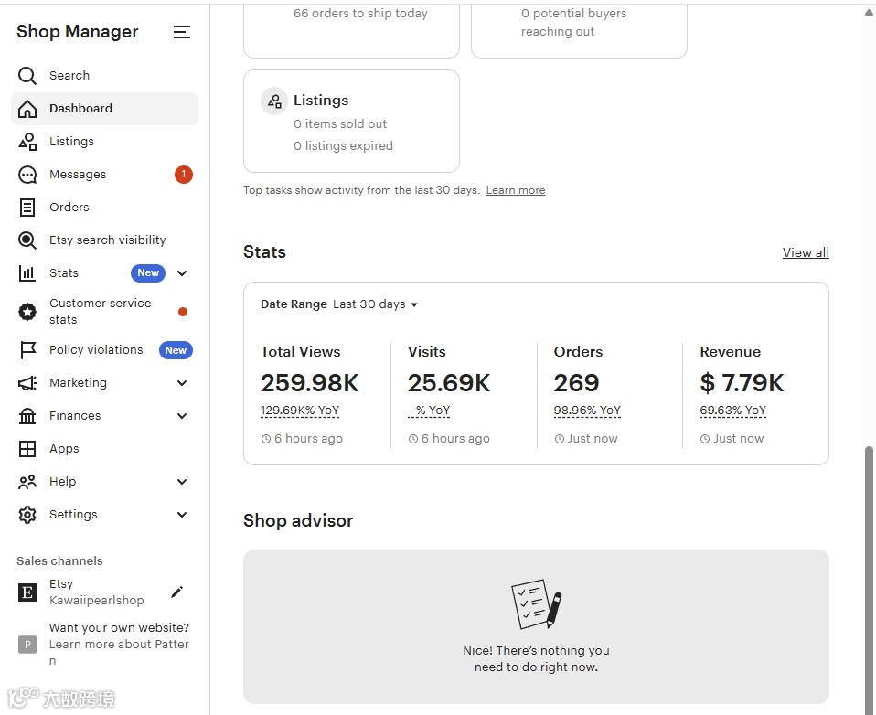Click the Orders clipboard icon

(x=27, y=208)
